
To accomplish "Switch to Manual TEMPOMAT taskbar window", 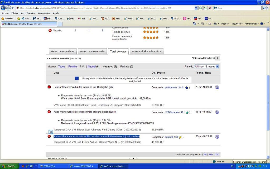I will pyautogui.click(x=83, y=166).
